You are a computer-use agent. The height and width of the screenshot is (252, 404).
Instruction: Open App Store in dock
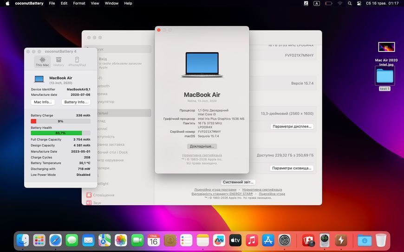tap(268, 240)
